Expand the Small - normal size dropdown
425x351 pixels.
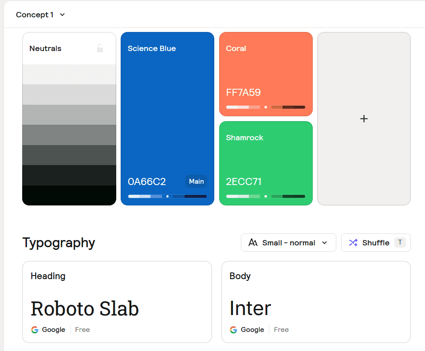(324, 243)
